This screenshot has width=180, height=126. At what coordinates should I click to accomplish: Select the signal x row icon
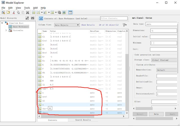[x=40, y=92]
